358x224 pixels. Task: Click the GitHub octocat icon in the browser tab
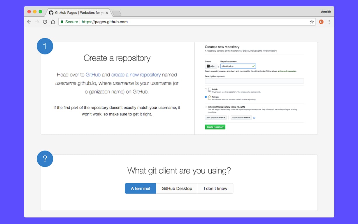(51, 13)
